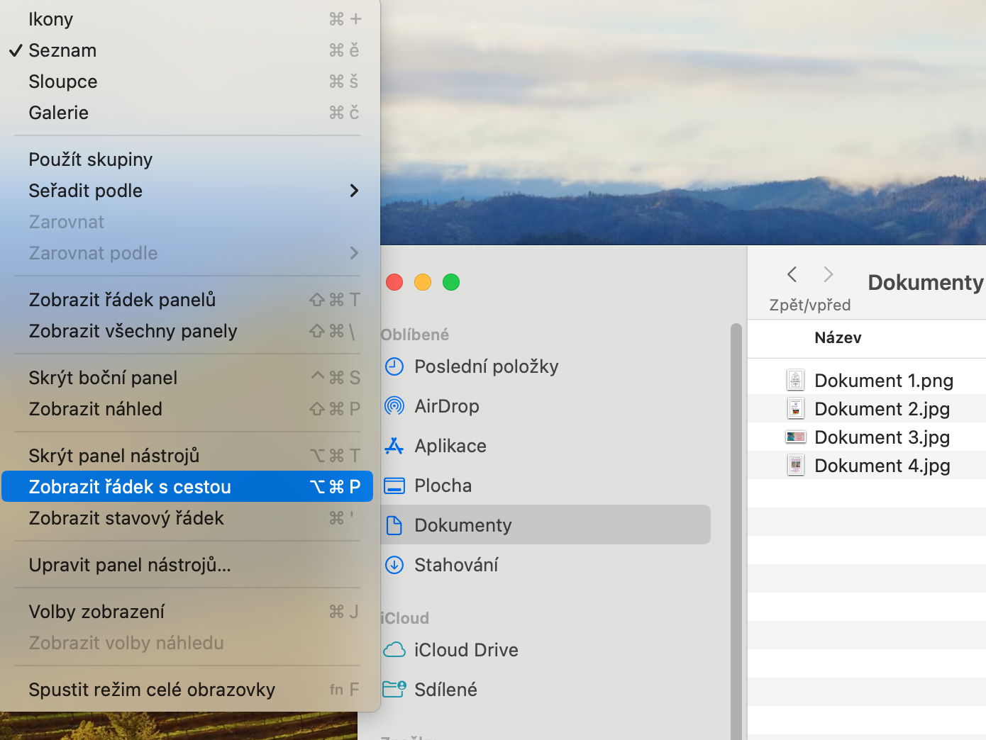
Task: Select file name Dokument 1.png
Action: point(884,381)
